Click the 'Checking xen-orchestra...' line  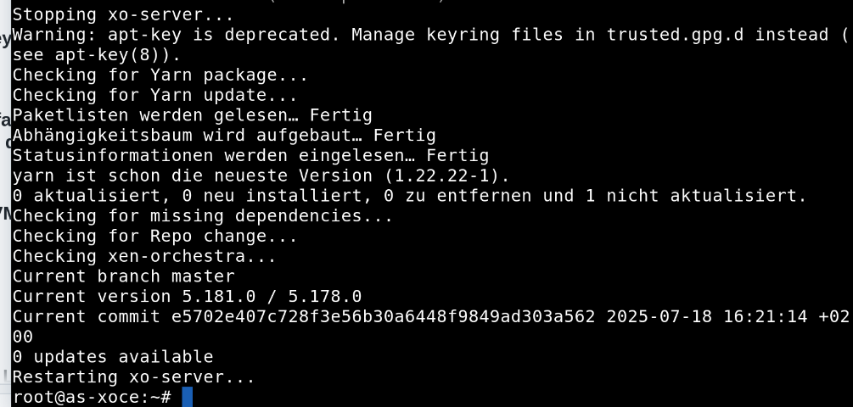coord(144,256)
